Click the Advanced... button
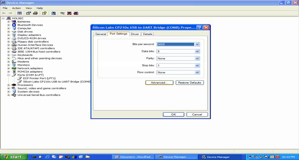This screenshot has width=299, height=160. pyautogui.click(x=159, y=82)
